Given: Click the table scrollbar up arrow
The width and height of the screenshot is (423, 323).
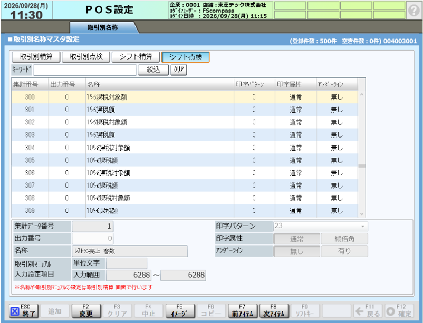Looking at the screenshot, I should pyautogui.click(x=362, y=95).
